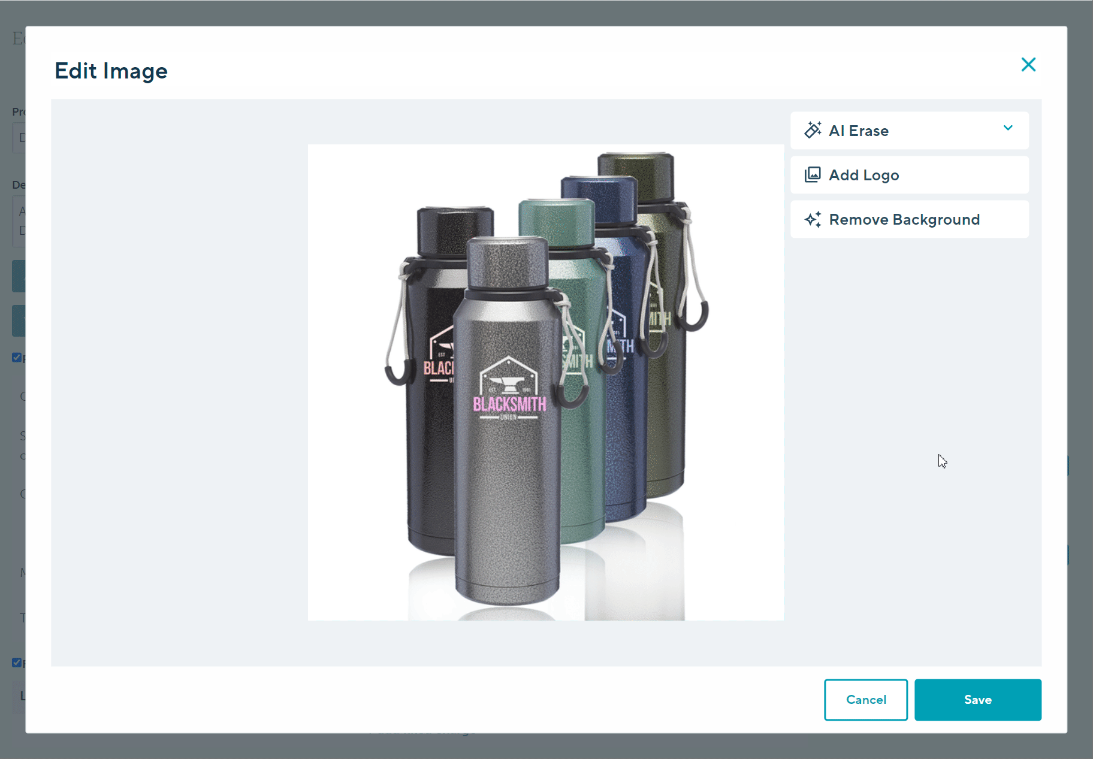
Task: Click the front gray bottle's lid
Action: point(507,262)
